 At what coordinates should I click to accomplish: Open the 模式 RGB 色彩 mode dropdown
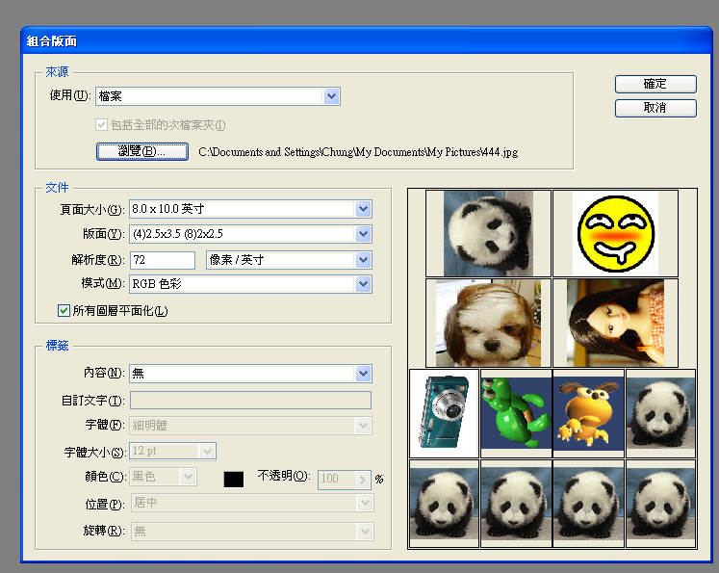363,284
